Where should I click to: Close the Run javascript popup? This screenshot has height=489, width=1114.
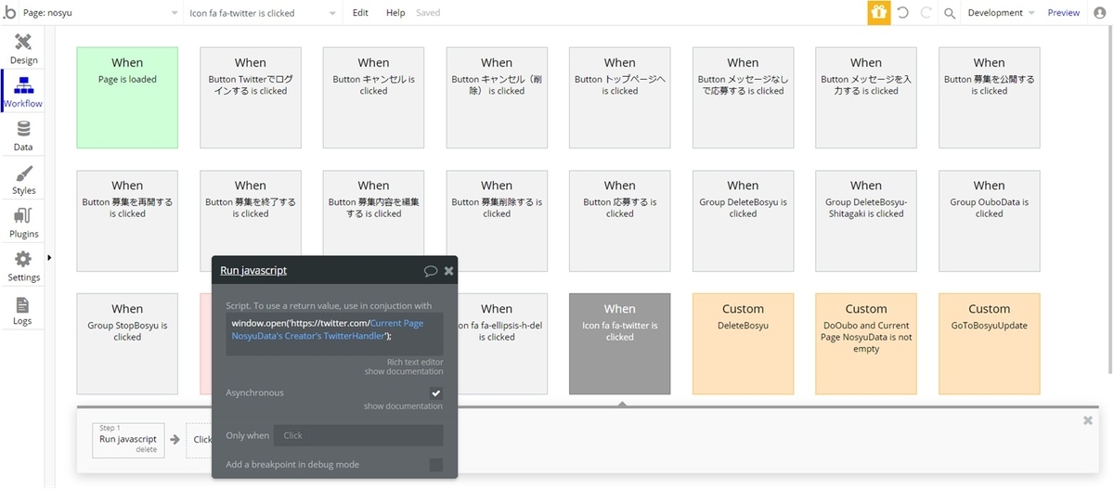click(448, 271)
